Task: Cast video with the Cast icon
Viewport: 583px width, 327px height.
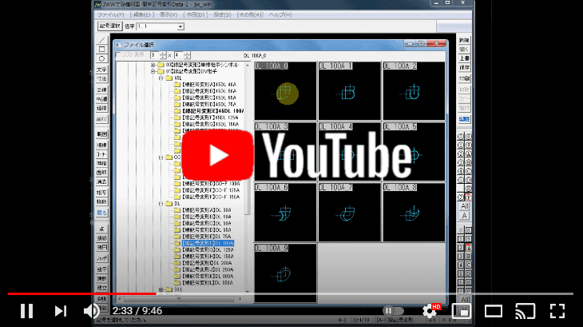Action: pos(525,311)
